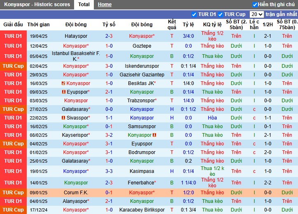Click red card icon after Konyaspor 08/02/25

pos(154,135)
